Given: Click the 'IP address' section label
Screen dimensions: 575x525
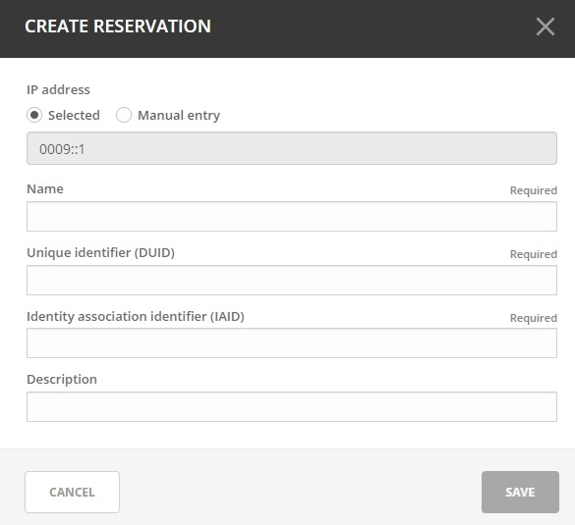Looking at the screenshot, I should coord(58,89).
